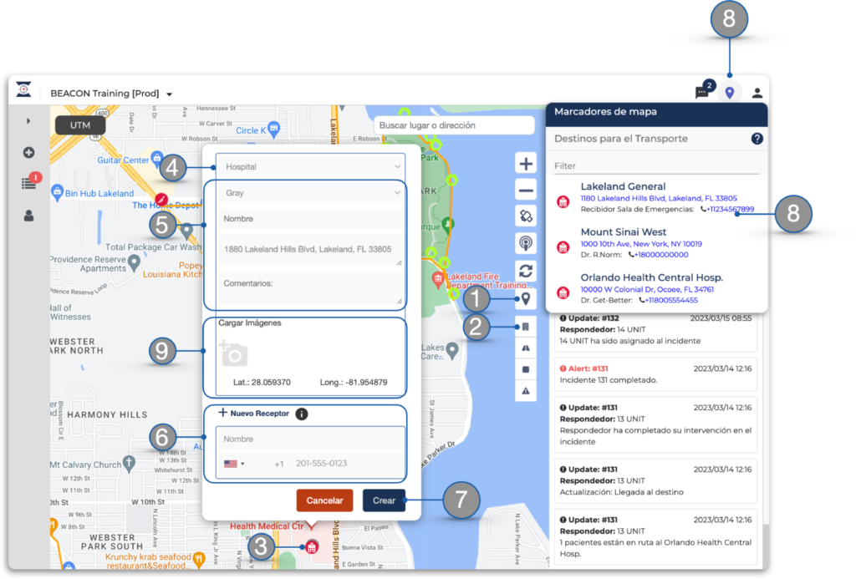
Task: Click the Lakeland Fire Department Training marker
Action: (438, 279)
